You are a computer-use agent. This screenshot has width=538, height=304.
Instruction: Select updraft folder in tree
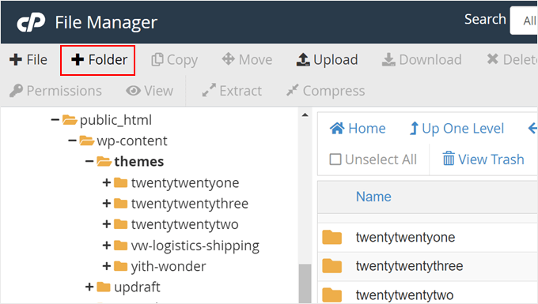(x=128, y=287)
